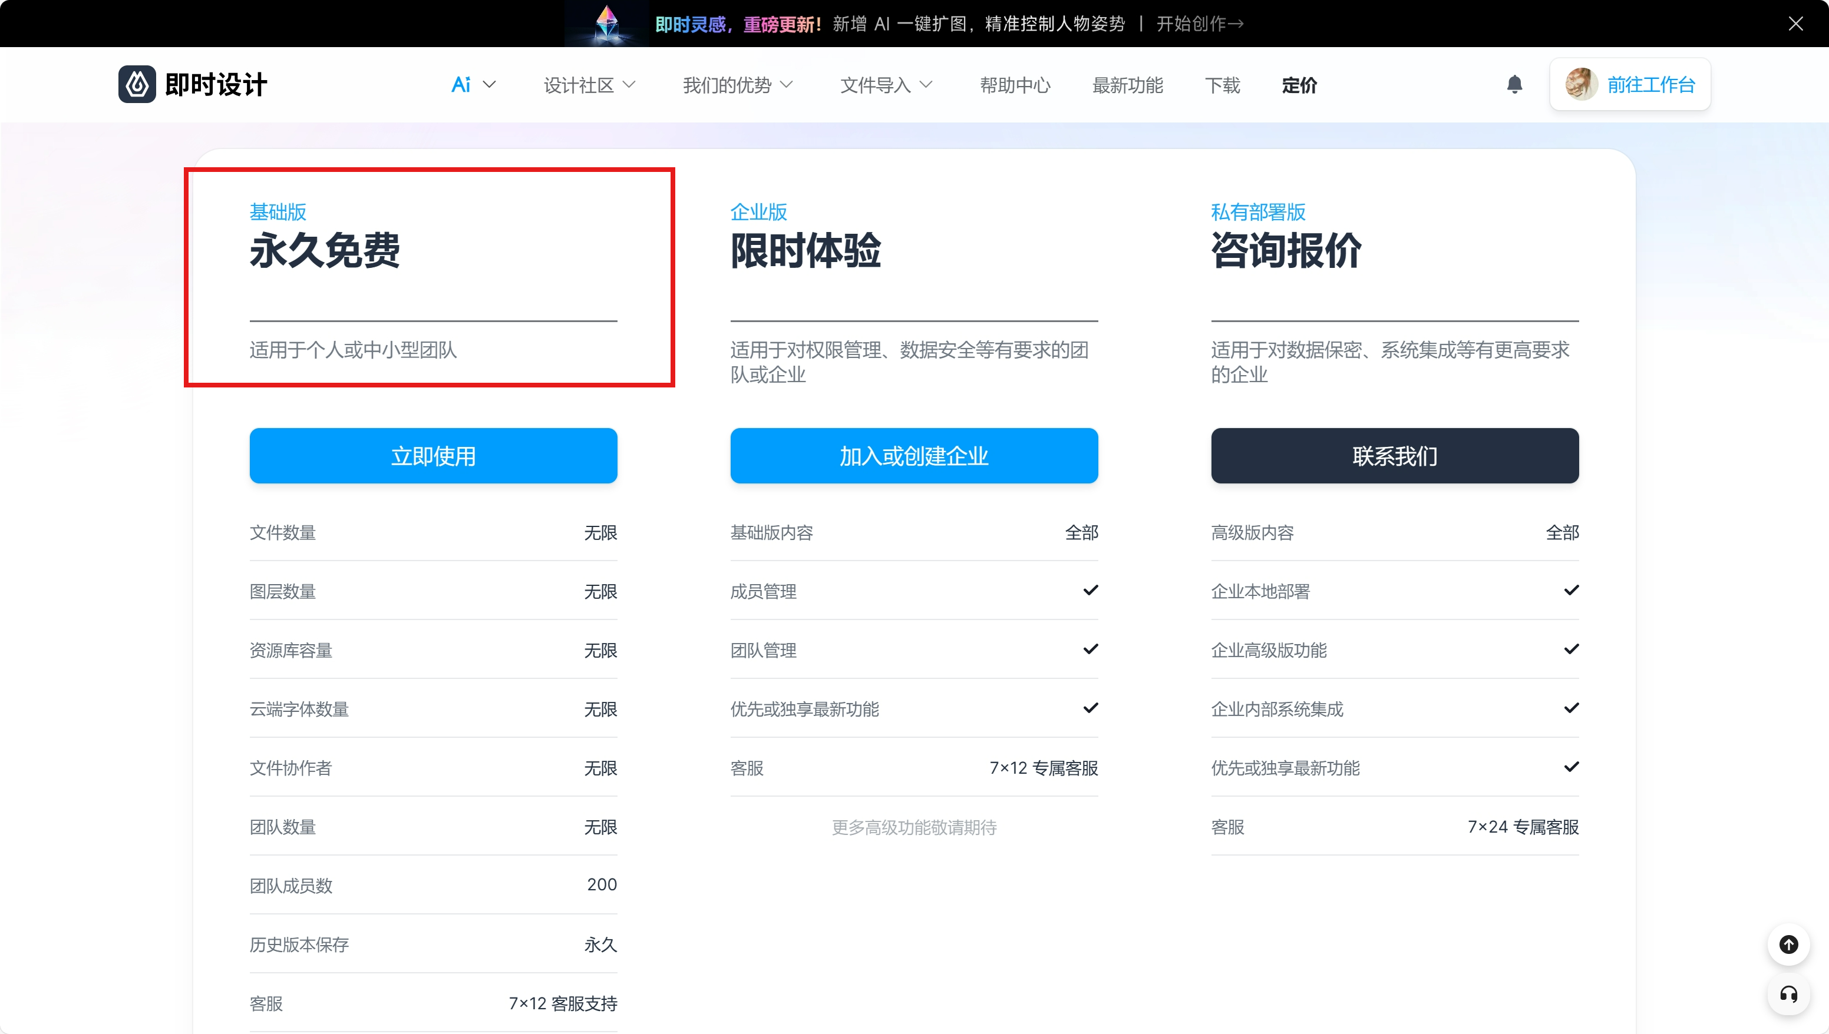The image size is (1829, 1034).
Task: Click the 咨询报价 heading
Action: (x=1286, y=250)
